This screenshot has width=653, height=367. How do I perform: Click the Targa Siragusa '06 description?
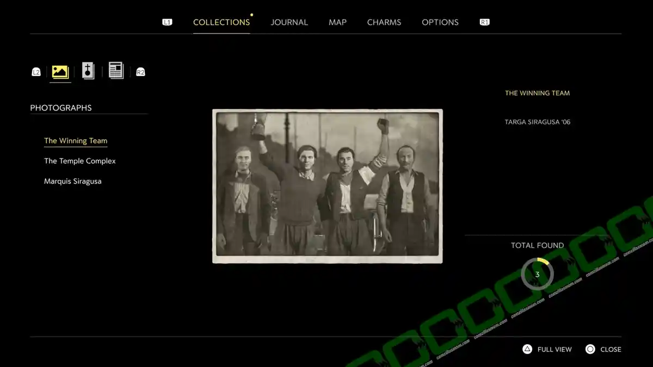538,122
